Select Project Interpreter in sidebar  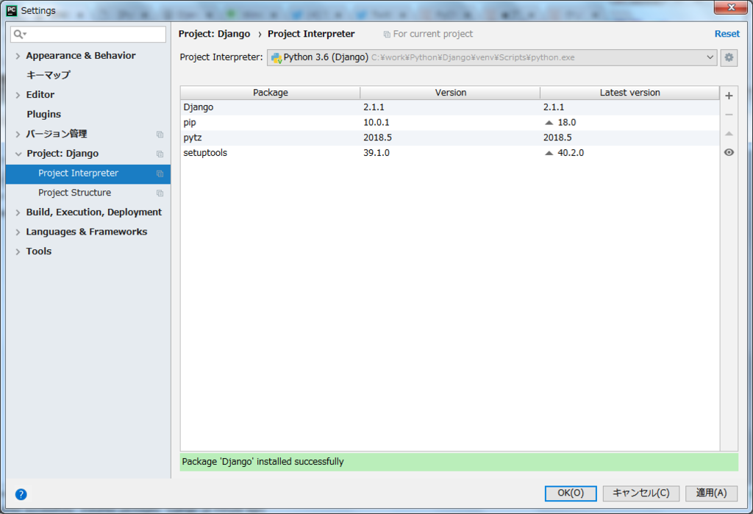coord(88,174)
